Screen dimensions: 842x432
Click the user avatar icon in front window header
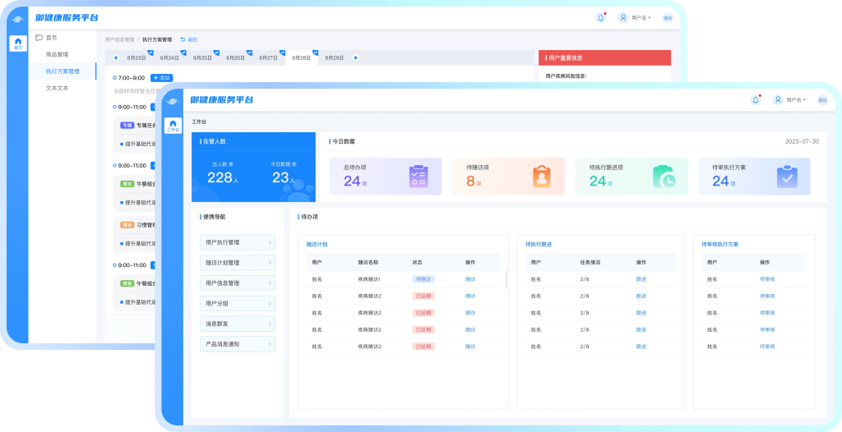click(x=778, y=100)
